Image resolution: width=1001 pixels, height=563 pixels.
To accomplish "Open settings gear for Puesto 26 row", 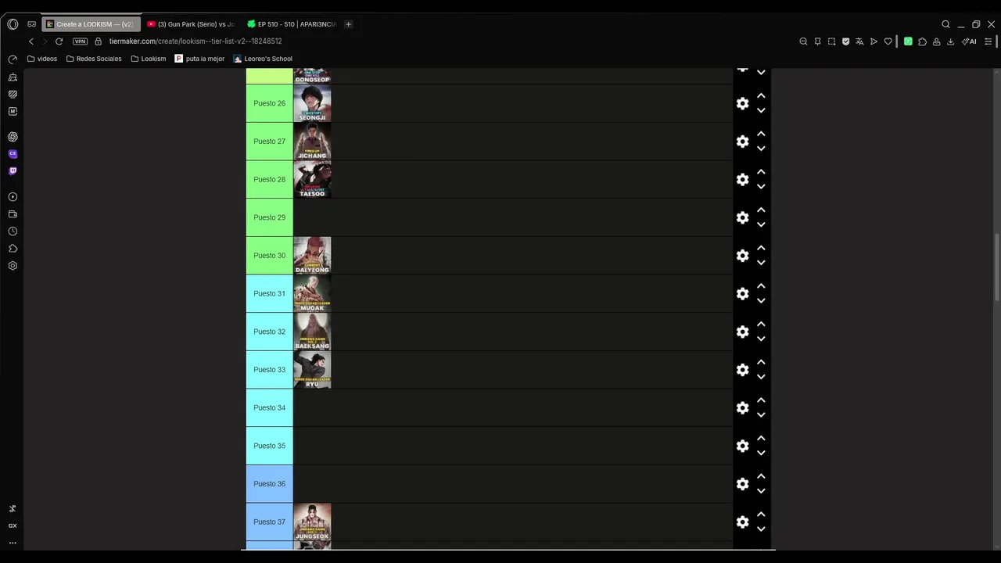I will 742,103.
